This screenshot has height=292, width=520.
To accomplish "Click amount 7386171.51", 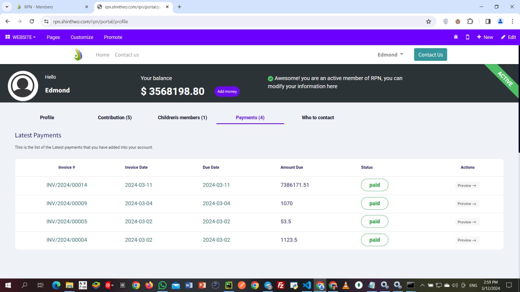I will (295, 185).
